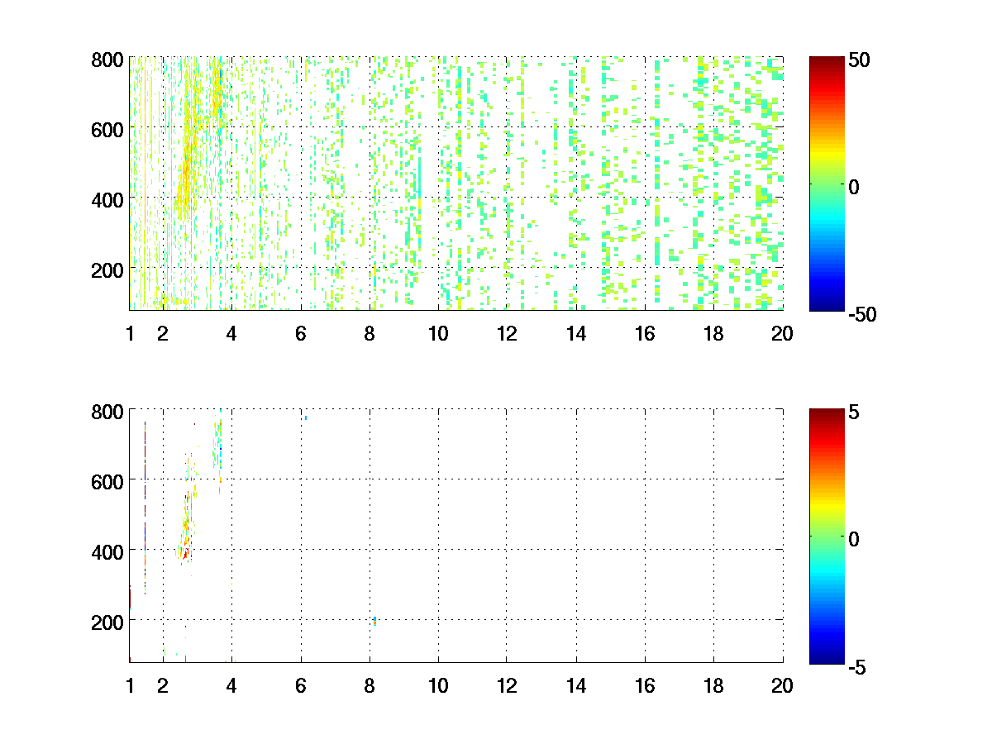Click x-axis tick '20' under the bottom plot

pyautogui.click(x=782, y=684)
